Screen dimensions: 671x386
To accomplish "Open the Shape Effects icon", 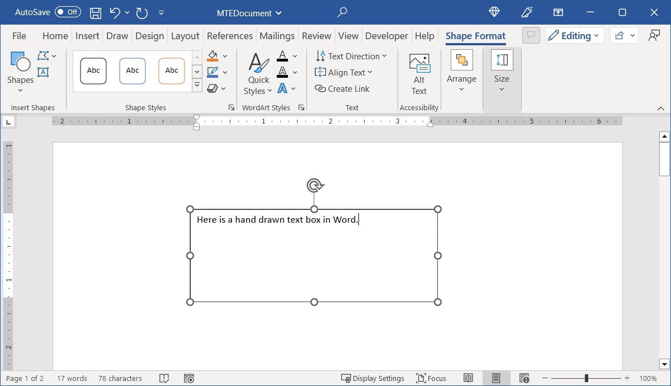I will 213,88.
